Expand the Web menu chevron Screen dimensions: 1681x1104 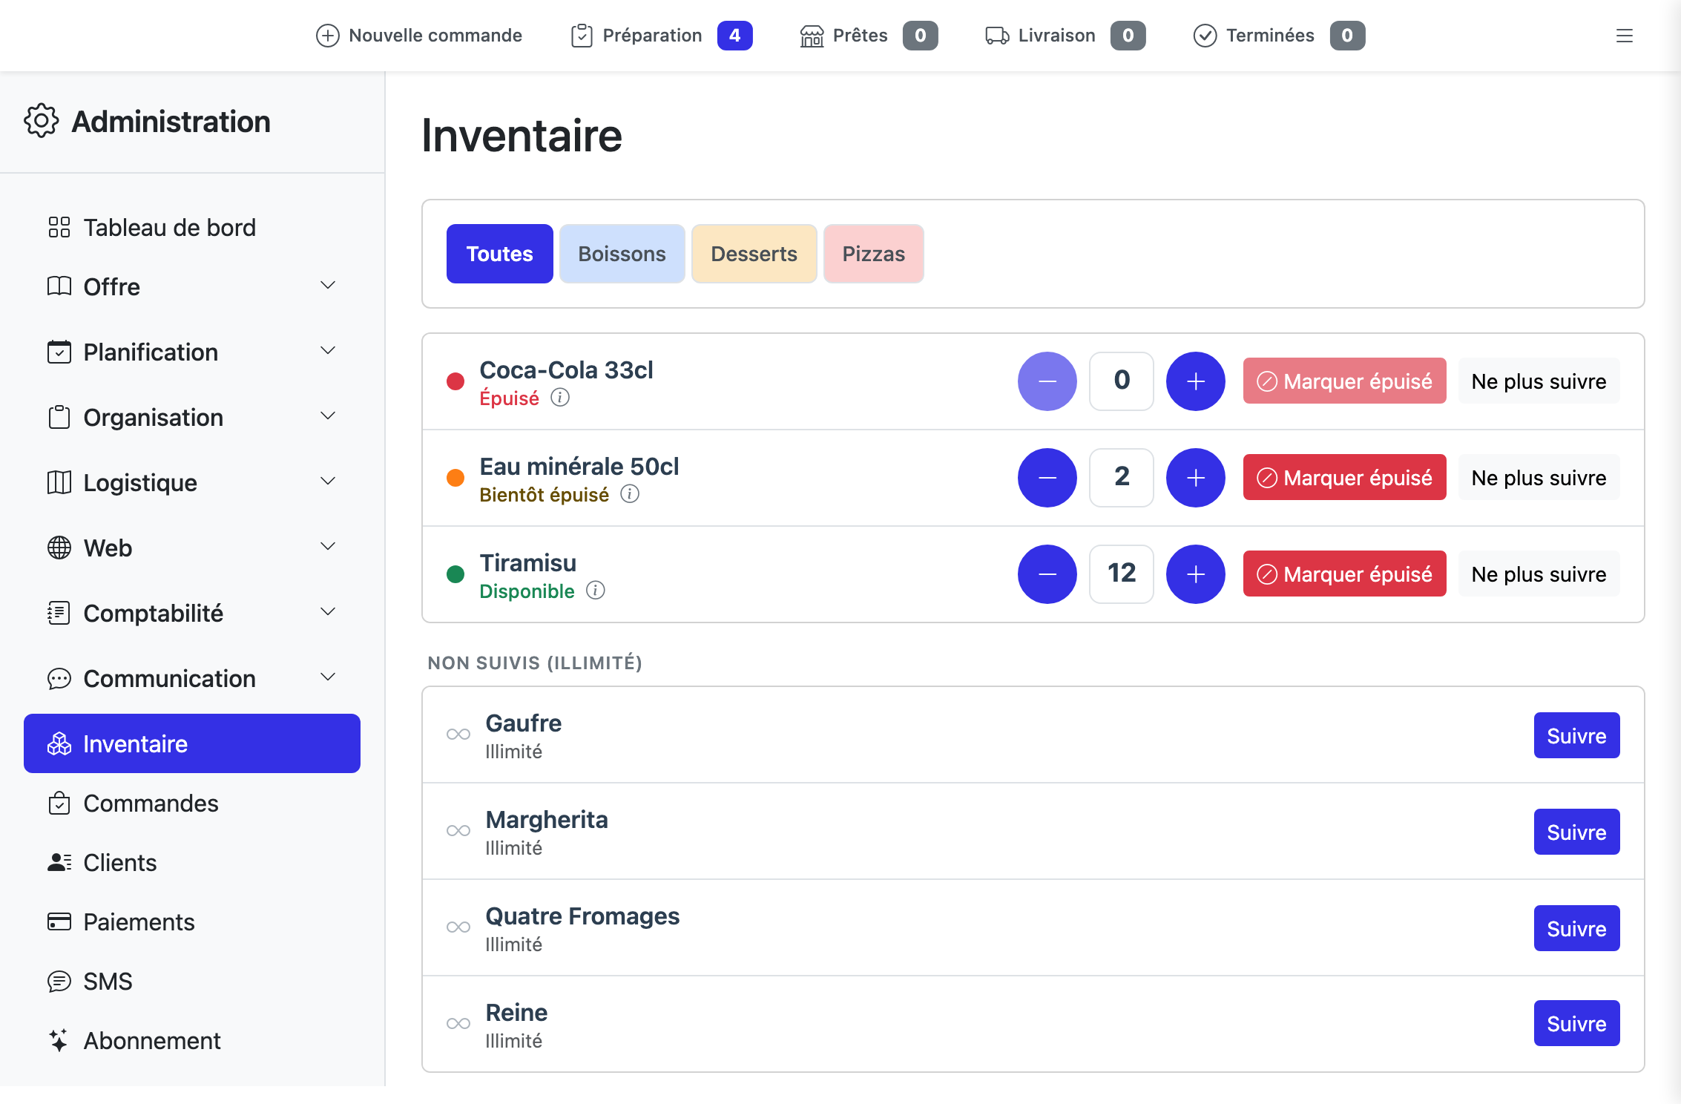(x=328, y=547)
